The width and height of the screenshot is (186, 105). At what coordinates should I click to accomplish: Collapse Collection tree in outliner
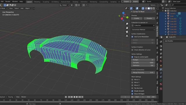(x=163, y=11)
